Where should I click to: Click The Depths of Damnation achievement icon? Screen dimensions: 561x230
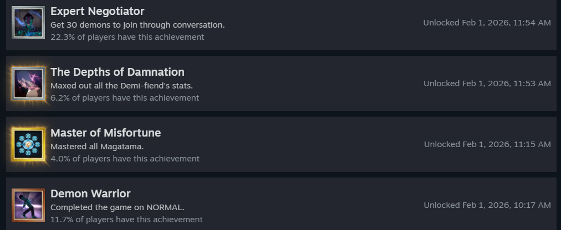click(x=28, y=83)
